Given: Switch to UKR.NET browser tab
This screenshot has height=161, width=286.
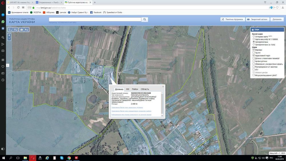Looking at the screenshot, I should [x=20, y=2].
